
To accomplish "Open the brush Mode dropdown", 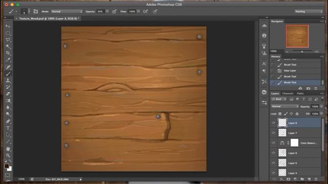I will (x=67, y=11).
